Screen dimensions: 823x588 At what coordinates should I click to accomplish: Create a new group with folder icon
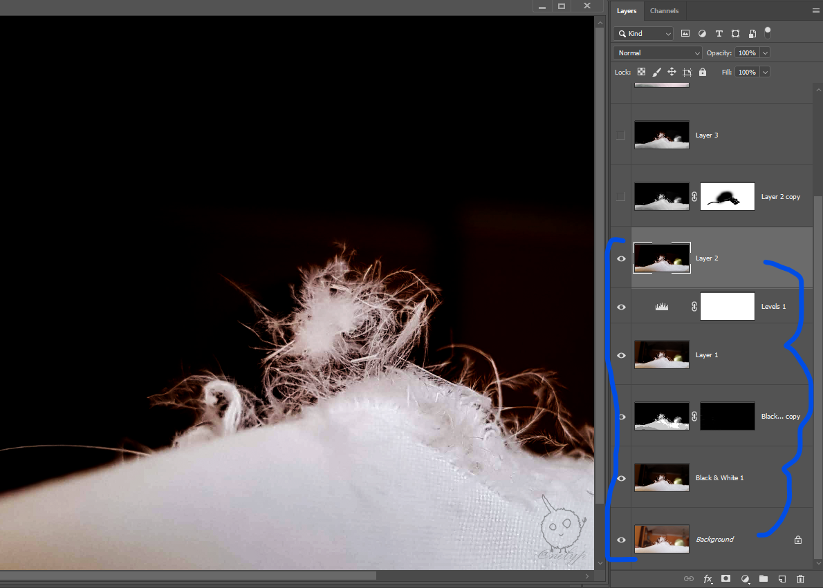tap(764, 578)
